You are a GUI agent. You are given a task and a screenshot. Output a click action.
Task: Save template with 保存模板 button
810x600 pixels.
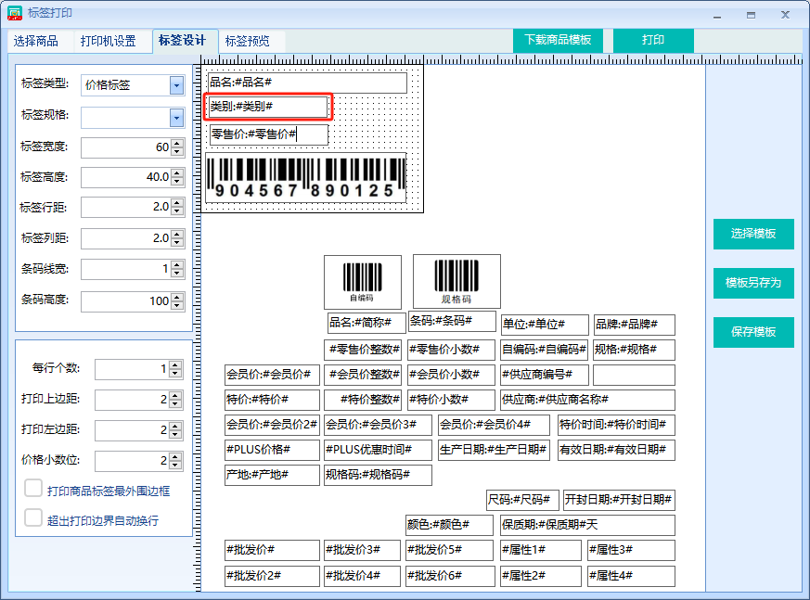point(753,332)
